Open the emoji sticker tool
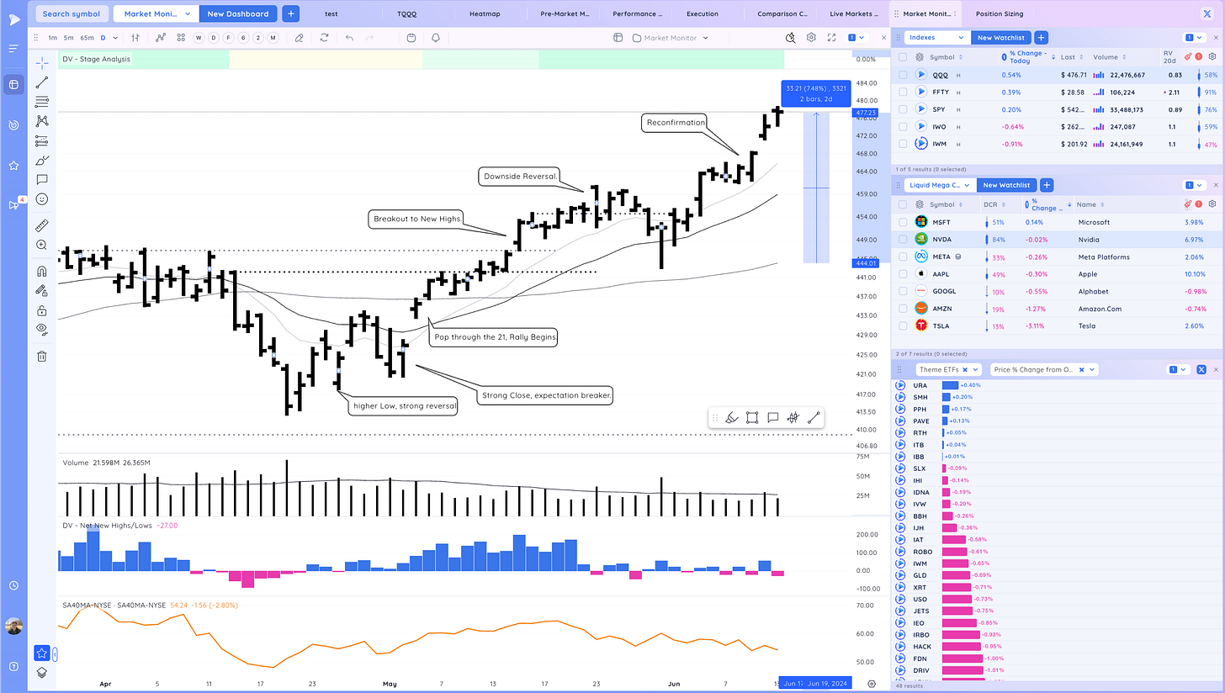 point(42,199)
